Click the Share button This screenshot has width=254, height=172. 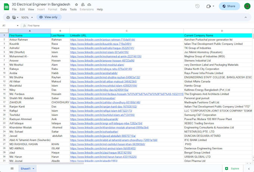click(x=229, y=6)
